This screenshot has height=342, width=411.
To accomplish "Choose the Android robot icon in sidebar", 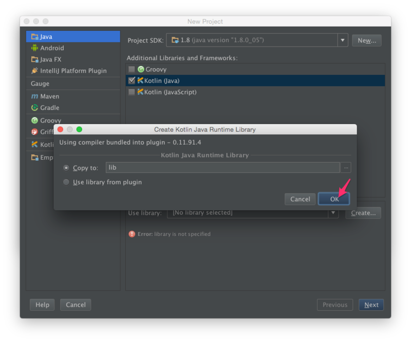I will 34,48.
